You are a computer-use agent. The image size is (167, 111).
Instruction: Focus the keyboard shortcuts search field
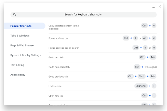(x=83, y=14)
